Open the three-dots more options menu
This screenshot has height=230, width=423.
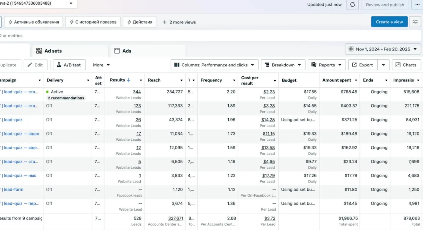click(x=417, y=5)
